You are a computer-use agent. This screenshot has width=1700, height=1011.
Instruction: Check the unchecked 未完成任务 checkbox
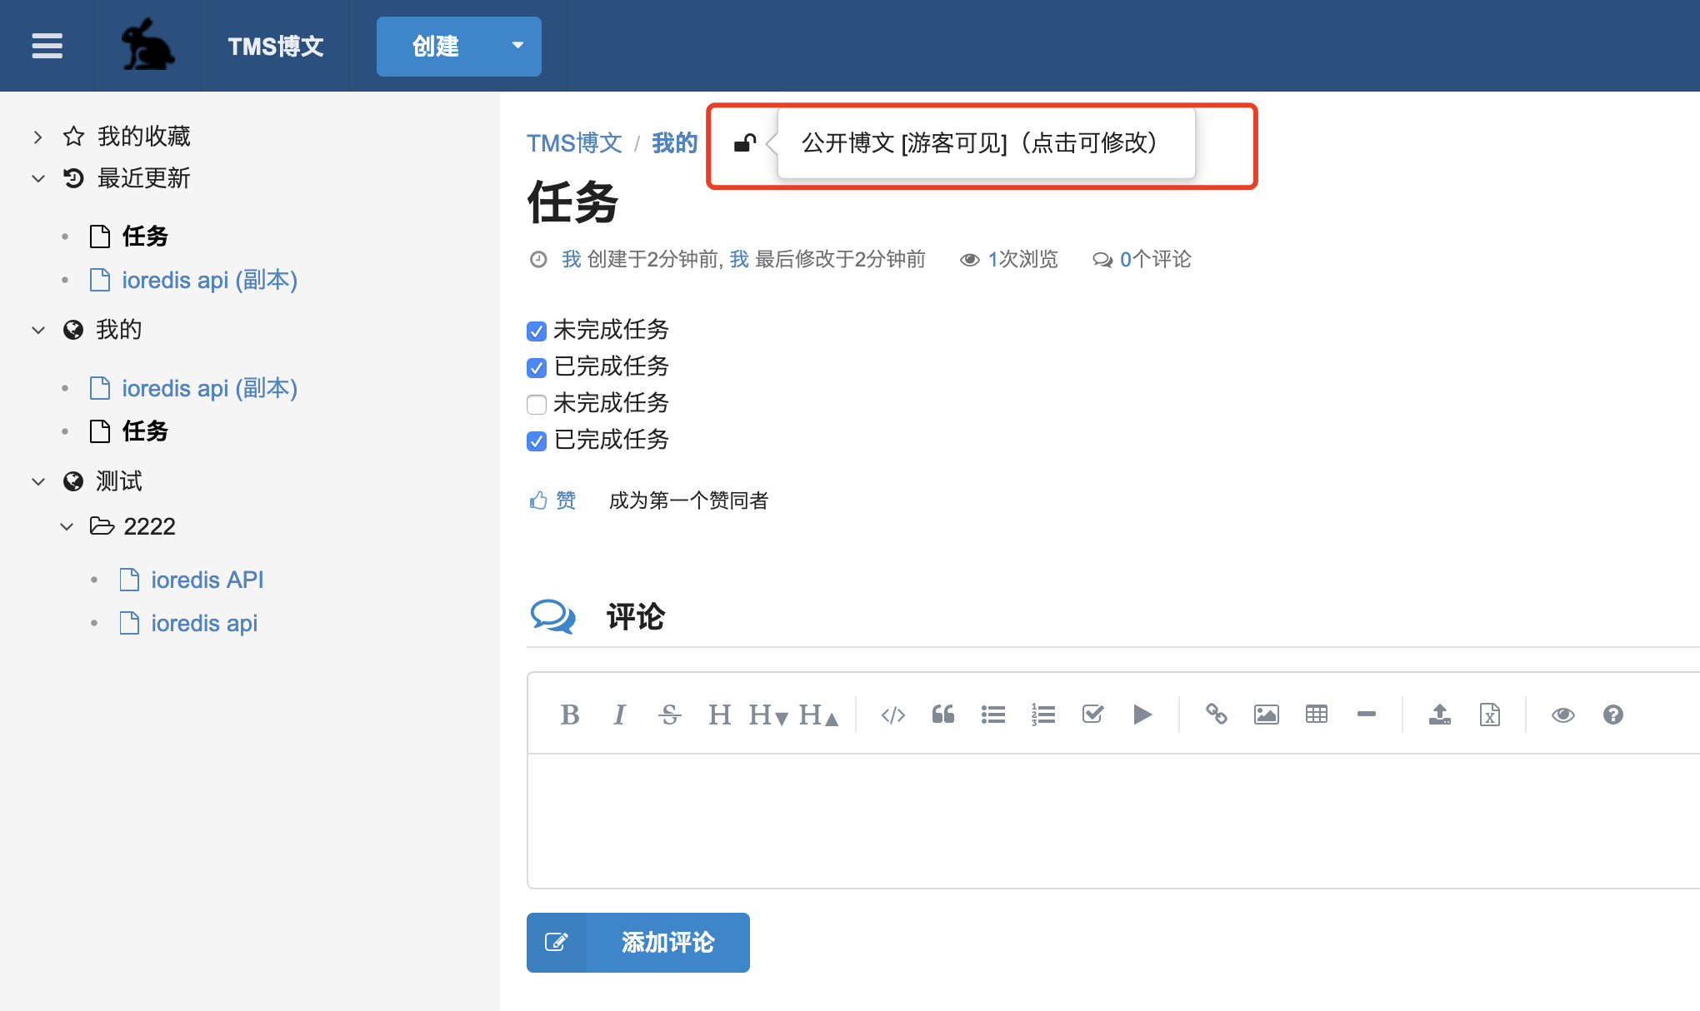tap(537, 404)
